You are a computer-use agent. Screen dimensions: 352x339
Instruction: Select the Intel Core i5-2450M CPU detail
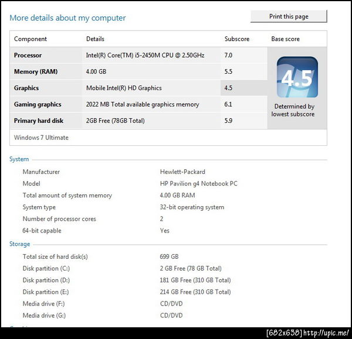(145, 56)
